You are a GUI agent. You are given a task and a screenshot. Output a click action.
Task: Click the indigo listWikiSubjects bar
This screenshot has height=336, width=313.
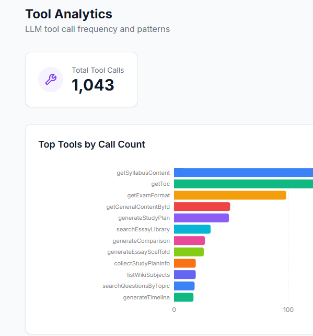(185, 275)
